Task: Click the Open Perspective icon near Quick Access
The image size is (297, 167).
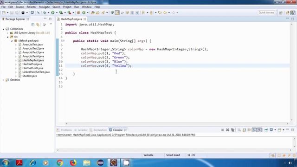Action: (281, 13)
